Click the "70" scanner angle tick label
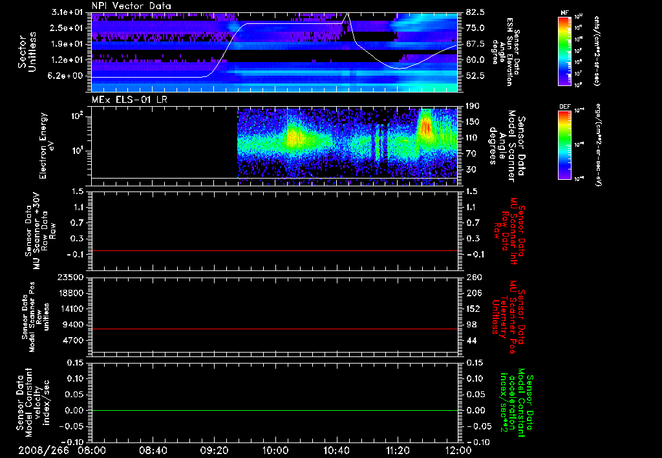 pos(471,154)
